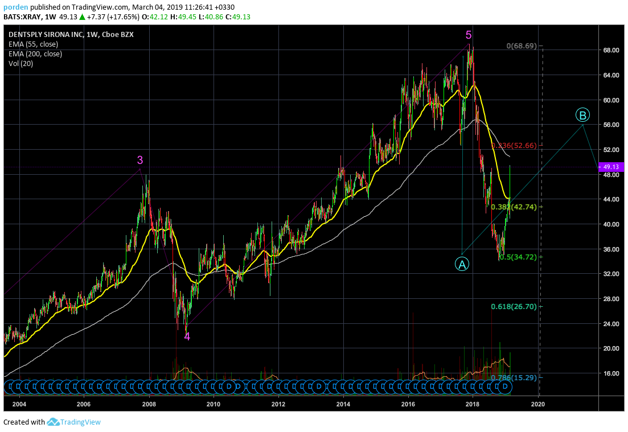
Task: Click 2008 on the time axis
Action: pyautogui.click(x=149, y=404)
